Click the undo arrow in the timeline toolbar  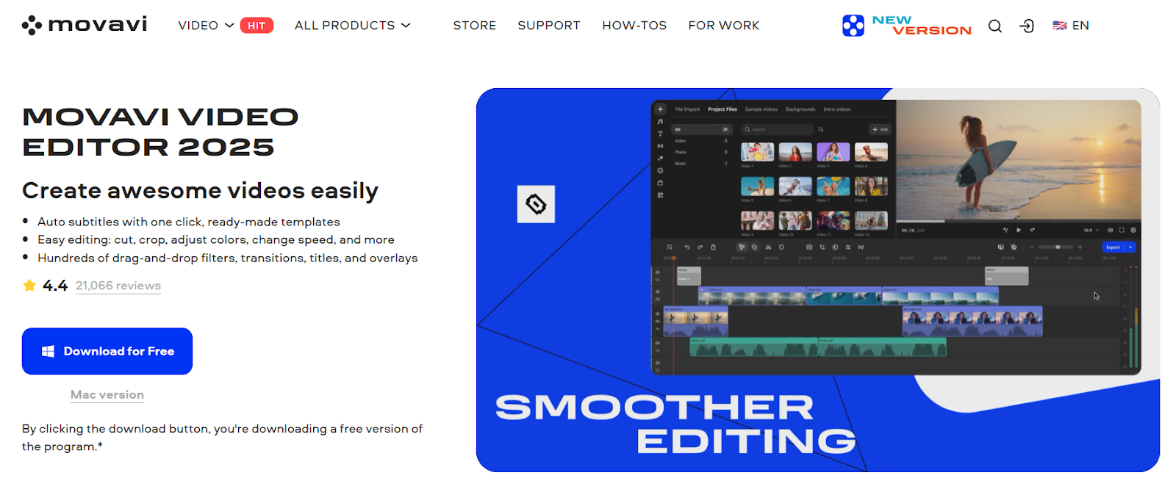(687, 247)
